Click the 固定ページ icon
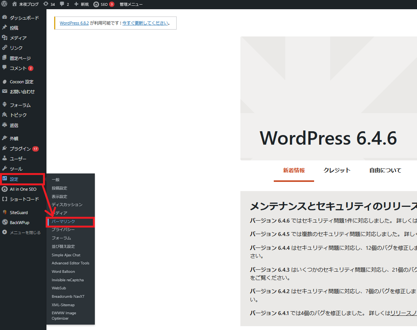 5,58
